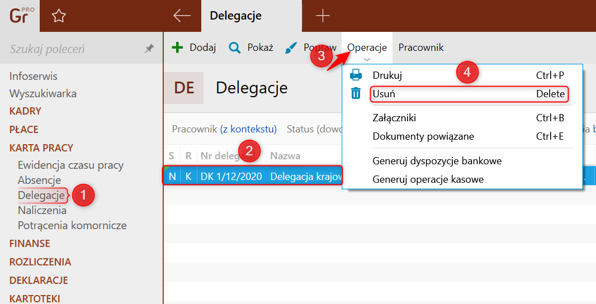The width and height of the screenshot is (596, 304).
Task: Select the Delegacja krajowa name cell
Action: click(304, 177)
